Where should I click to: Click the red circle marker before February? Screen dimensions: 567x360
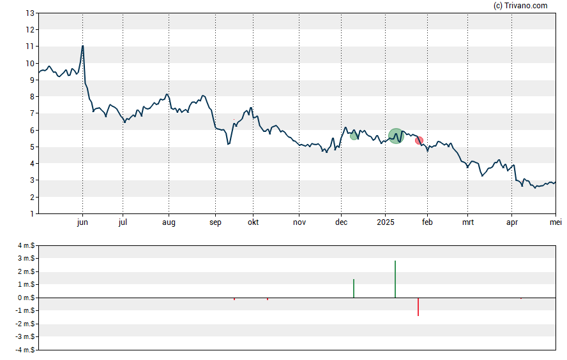point(419,140)
